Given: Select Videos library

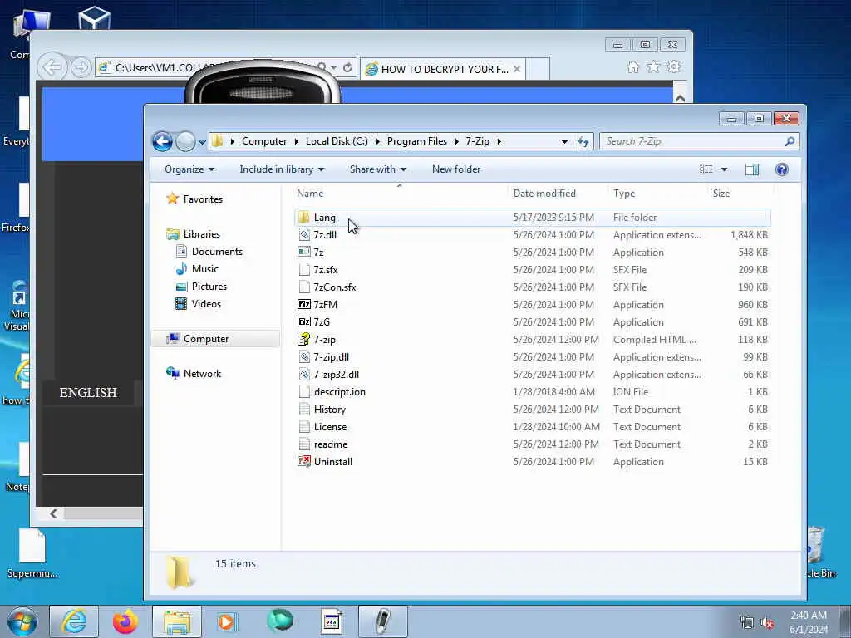Looking at the screenshot, I should [198, 304].
